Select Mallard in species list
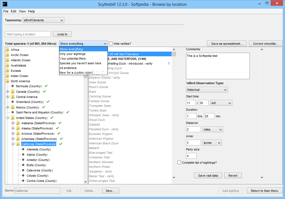 click(94, 148)
